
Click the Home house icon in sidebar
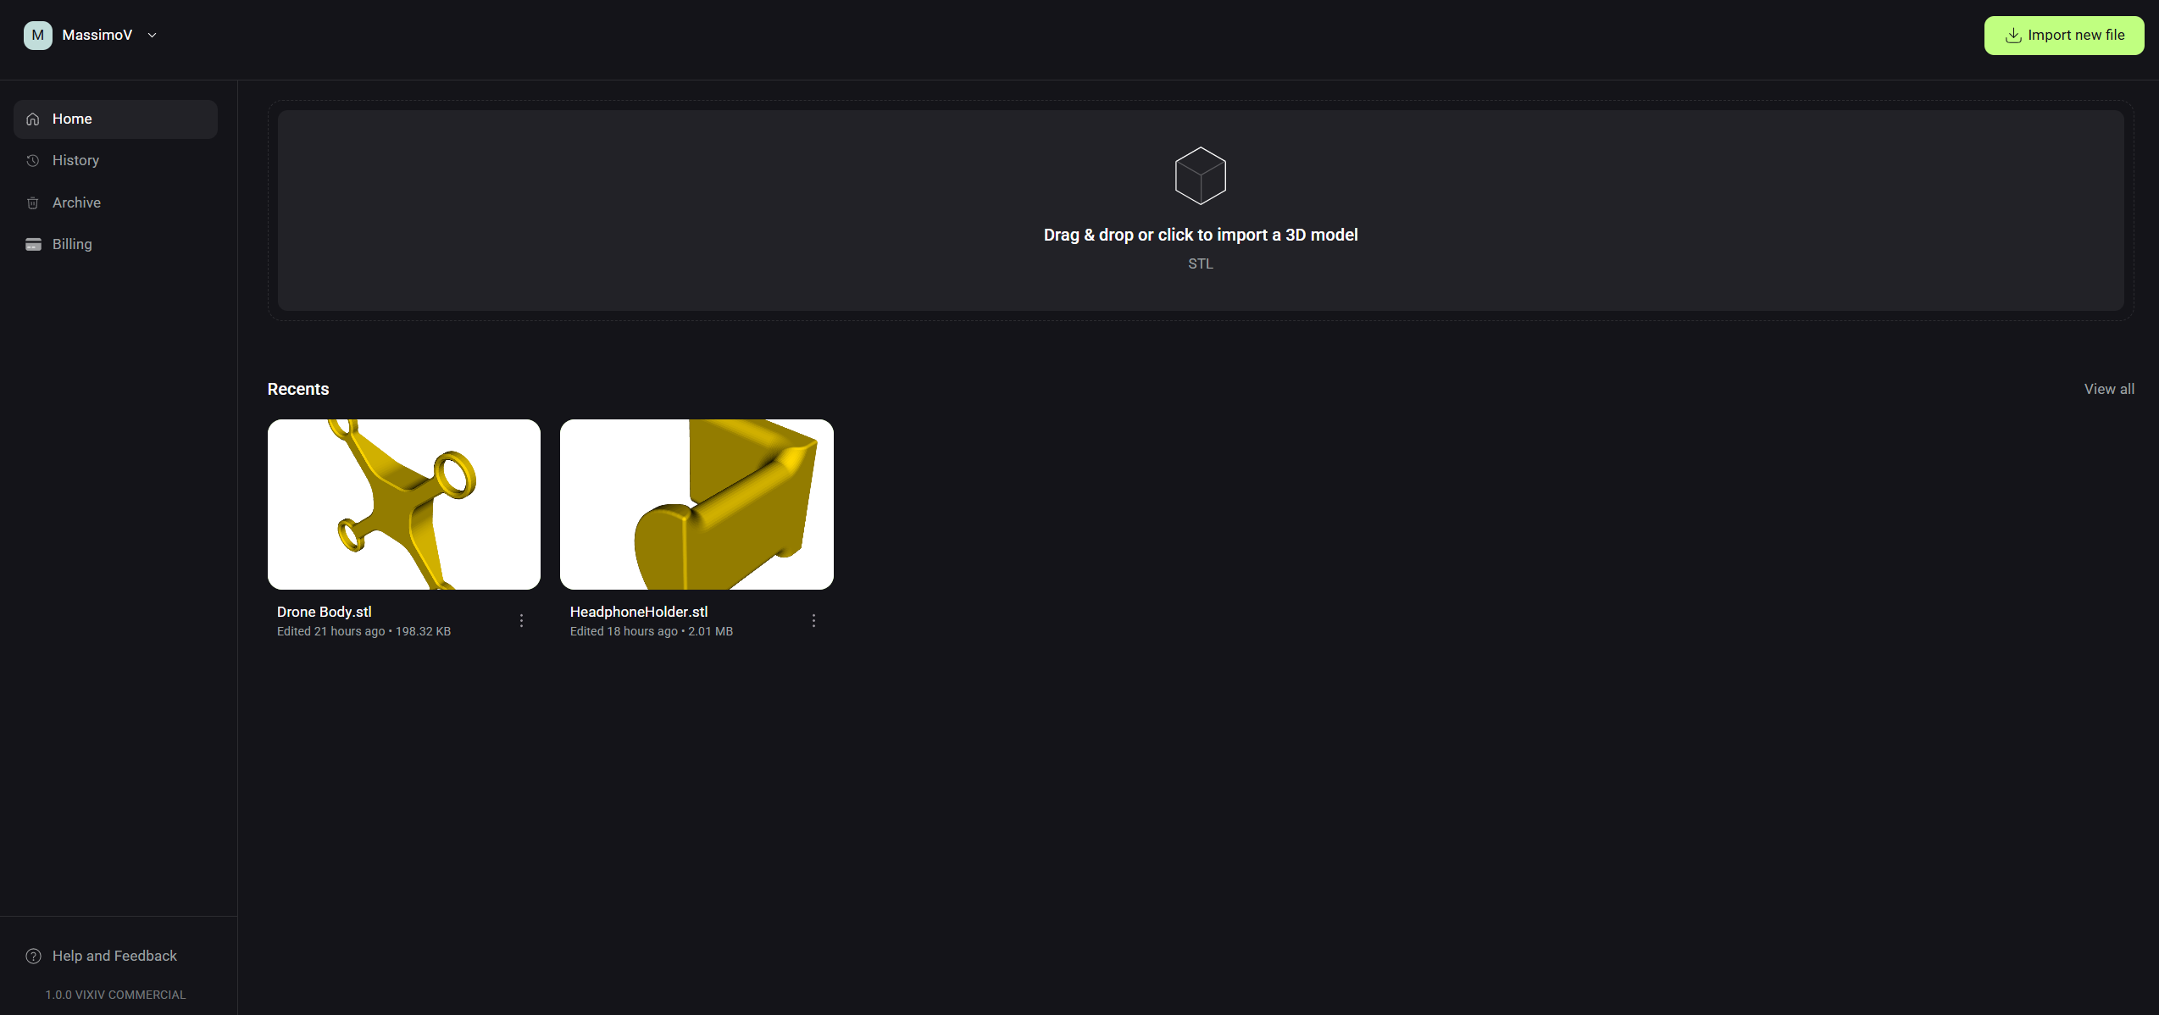[33, 119]
